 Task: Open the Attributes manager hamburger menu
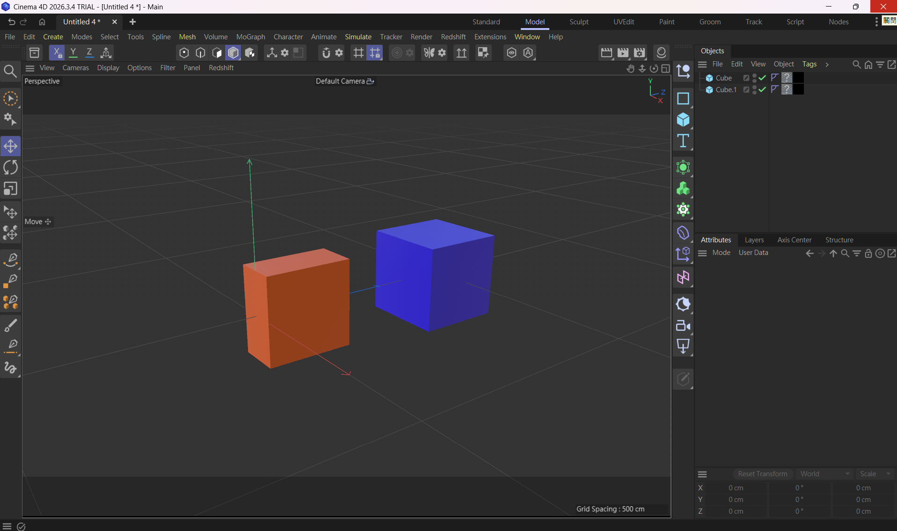click(702, 253)
